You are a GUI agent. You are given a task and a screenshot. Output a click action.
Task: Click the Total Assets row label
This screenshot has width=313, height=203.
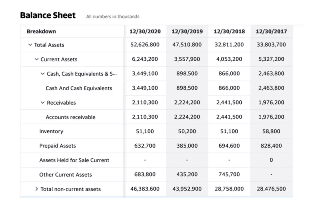pyautogui.click(x=49, y=45)
